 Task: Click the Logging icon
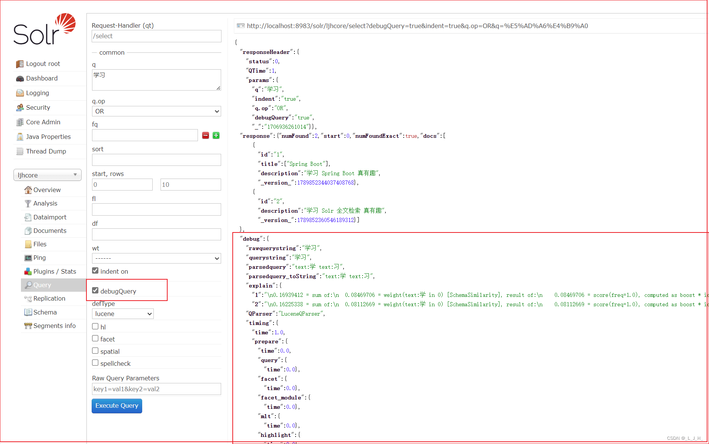[x=20, y=93]
